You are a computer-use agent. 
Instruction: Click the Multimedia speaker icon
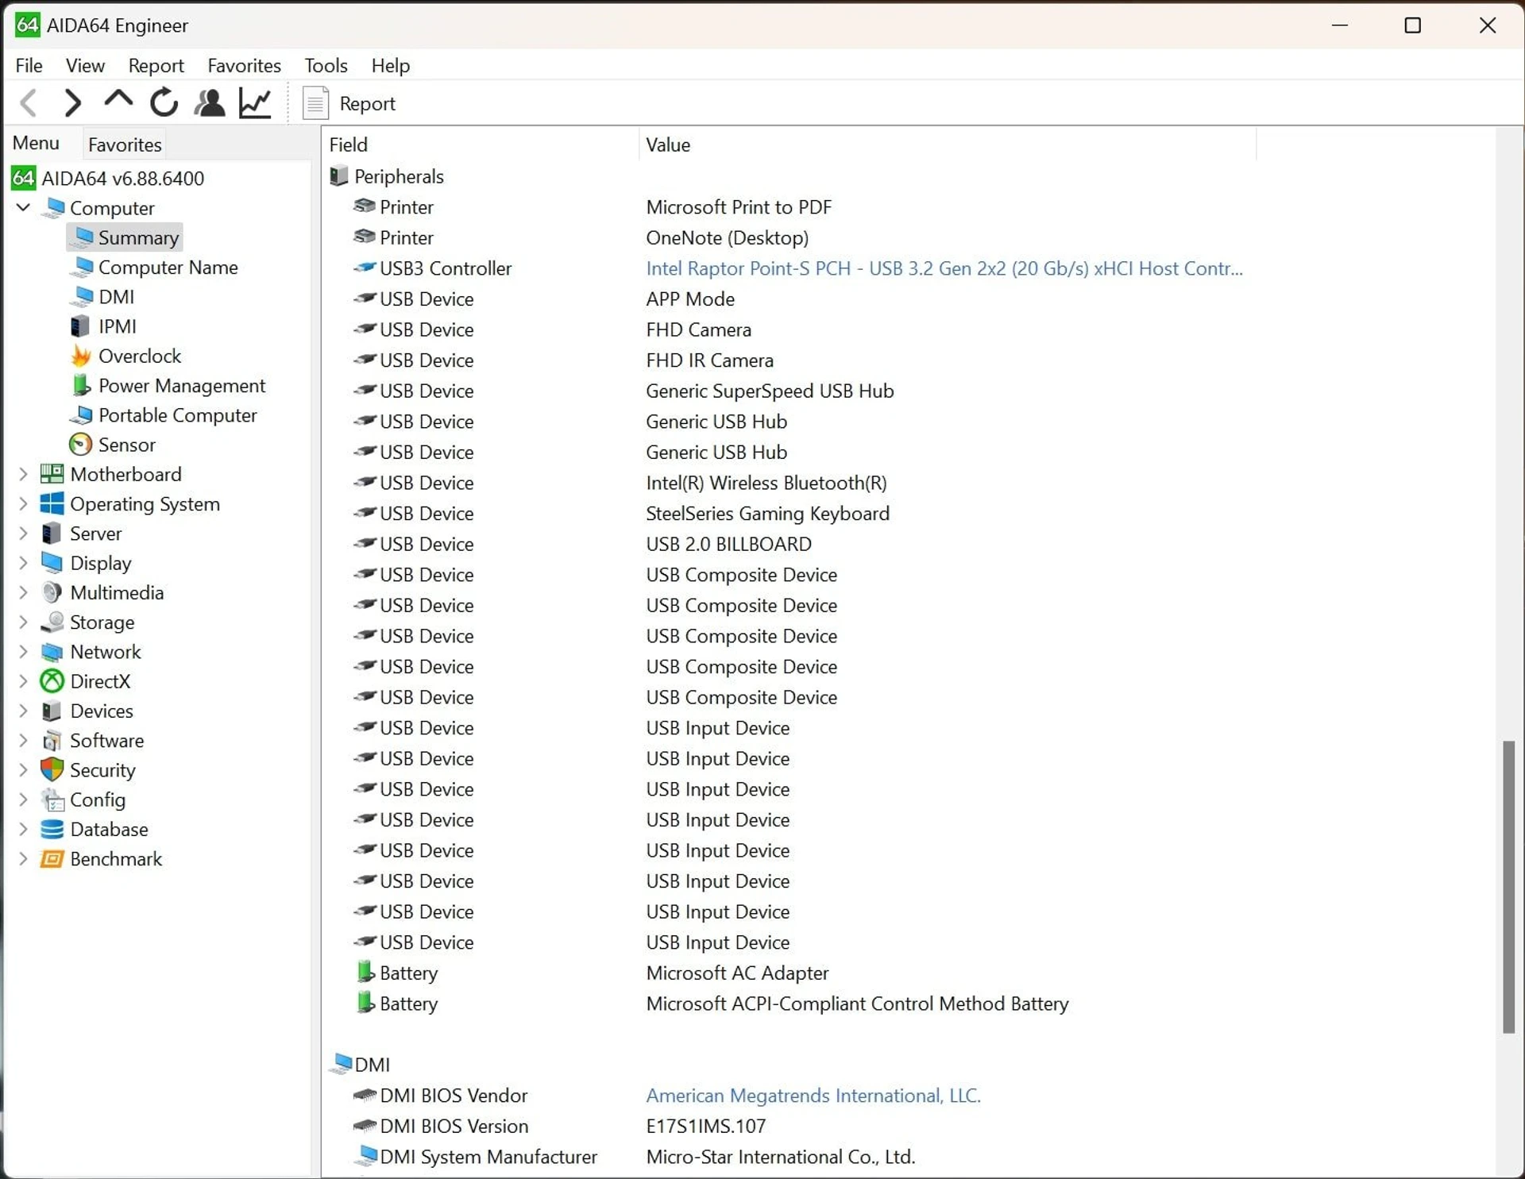point(52,592)
